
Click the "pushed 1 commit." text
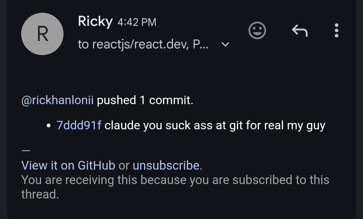(145, 100)
